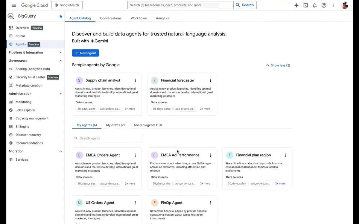The width and height of the screenshot is (359, 224).
Task: Open Agents in the sidebar
Action: [35, 44]
